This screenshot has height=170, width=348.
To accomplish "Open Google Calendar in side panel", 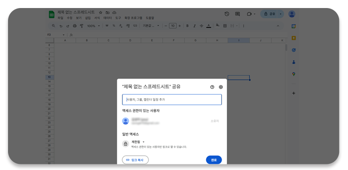I will 294,26.
